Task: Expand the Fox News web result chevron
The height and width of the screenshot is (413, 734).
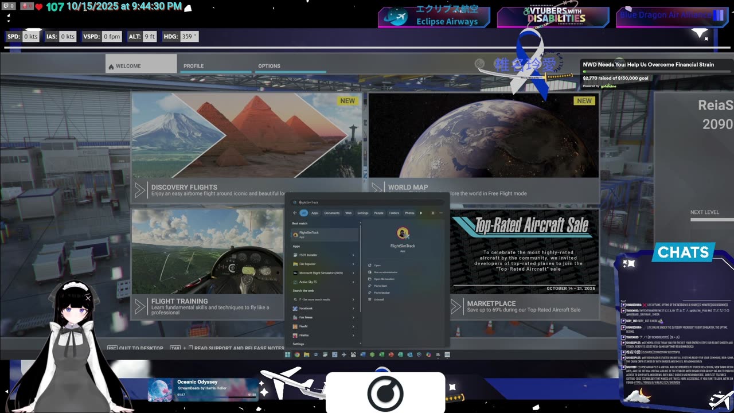Action: coord(353,317)
